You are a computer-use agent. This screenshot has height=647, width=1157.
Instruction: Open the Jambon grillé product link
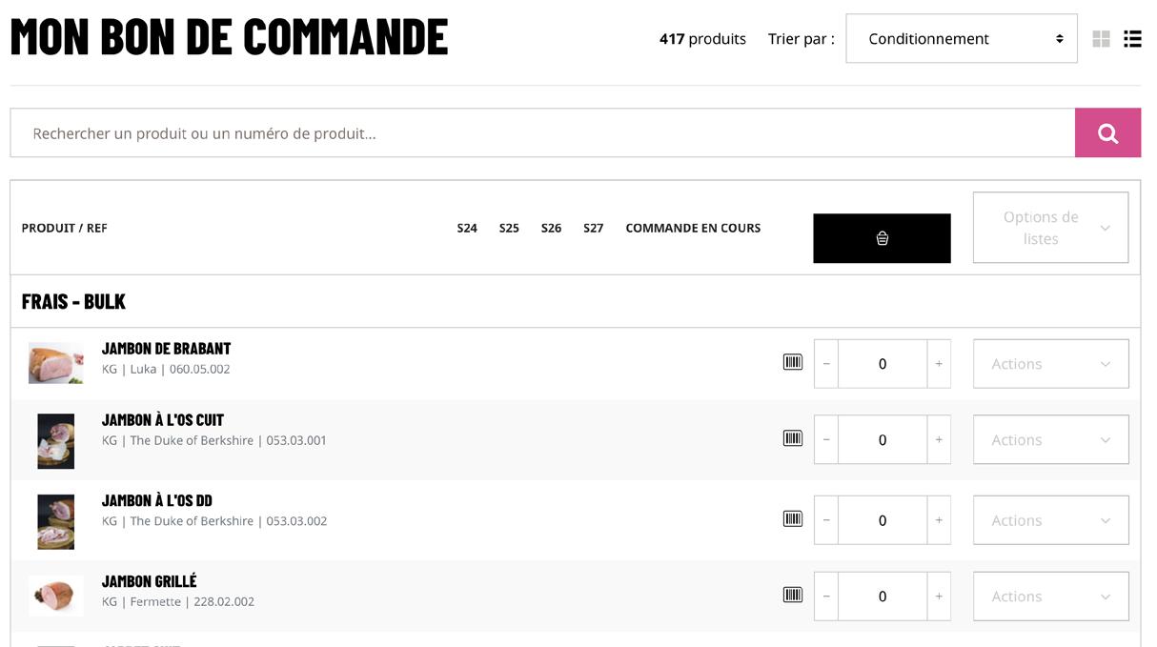(150, 581)
